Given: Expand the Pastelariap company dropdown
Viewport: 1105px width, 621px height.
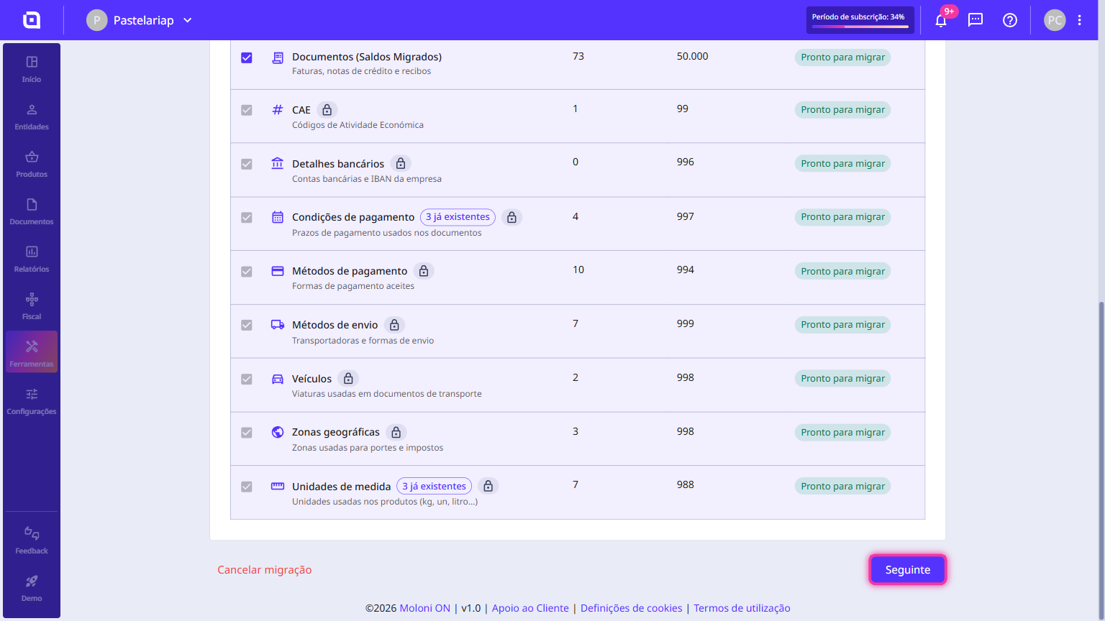Looking at the screenshot, I should click(140, 20).
